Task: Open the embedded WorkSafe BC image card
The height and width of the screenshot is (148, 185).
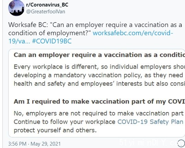Action: coord(97,93)
